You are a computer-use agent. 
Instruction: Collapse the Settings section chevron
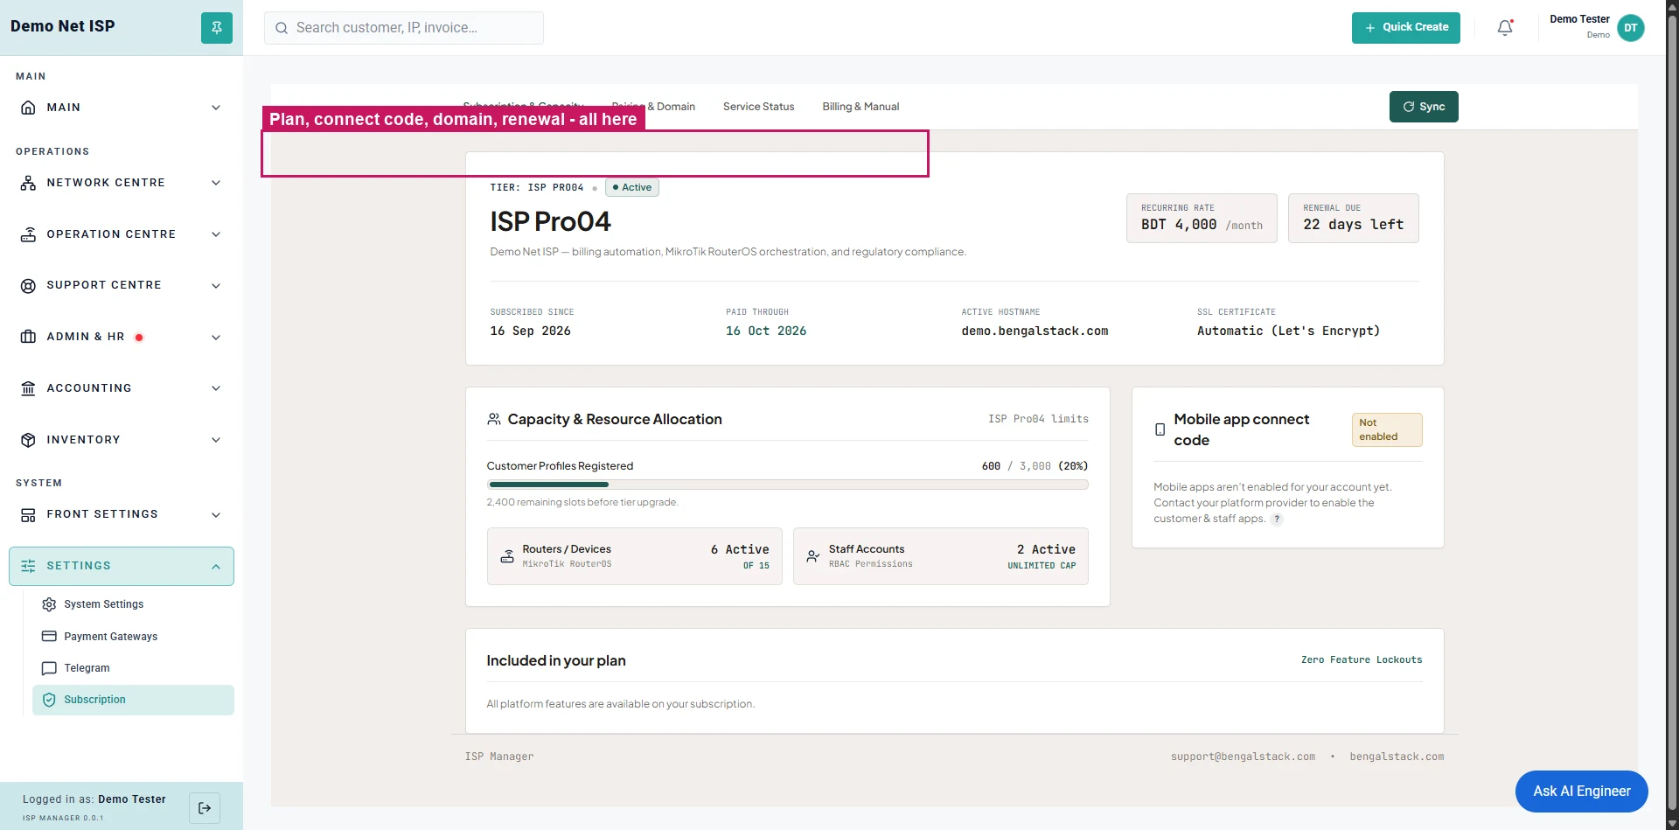[x=216, y=567]
